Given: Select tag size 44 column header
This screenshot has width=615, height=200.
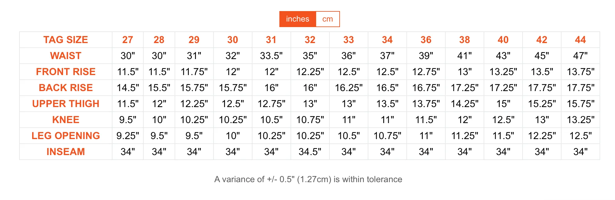Looking at the screenshot, I should [x=580, y=40].
